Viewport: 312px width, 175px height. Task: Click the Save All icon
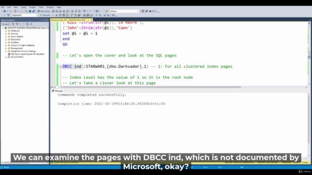pyautogui.click(x=34, y=11)
